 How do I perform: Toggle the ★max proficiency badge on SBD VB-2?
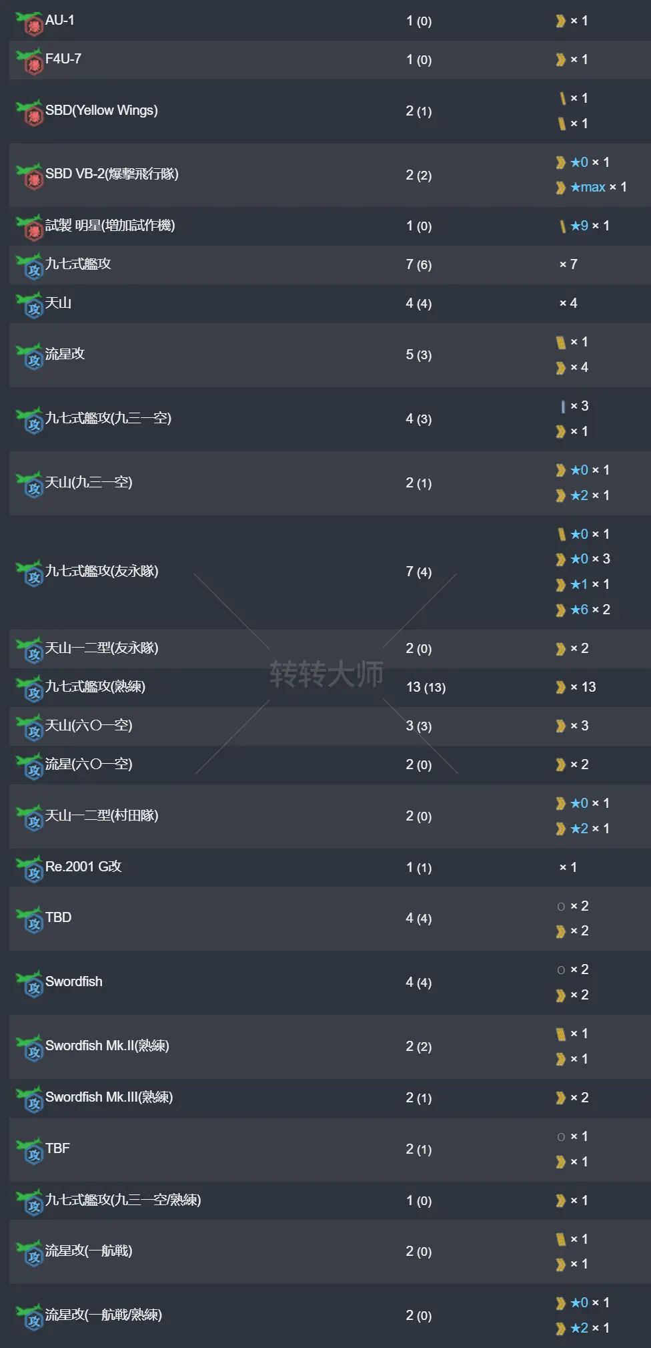591,187
